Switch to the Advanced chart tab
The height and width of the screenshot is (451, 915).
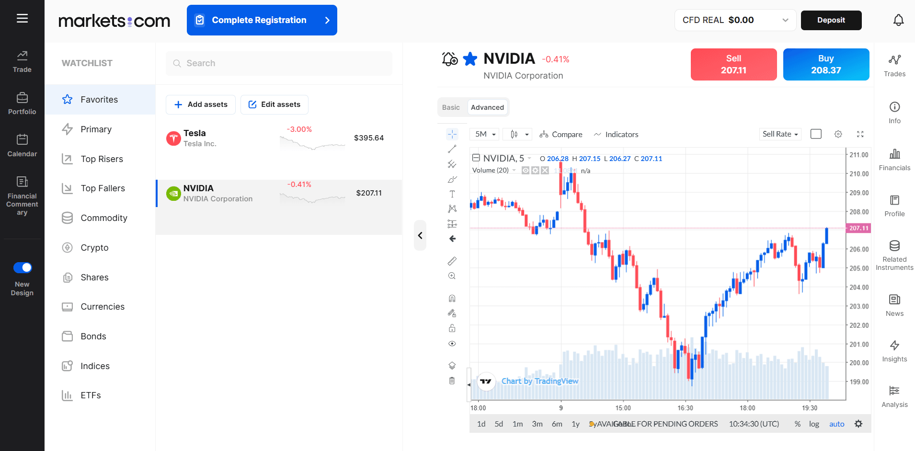click(x=487, y=107)
